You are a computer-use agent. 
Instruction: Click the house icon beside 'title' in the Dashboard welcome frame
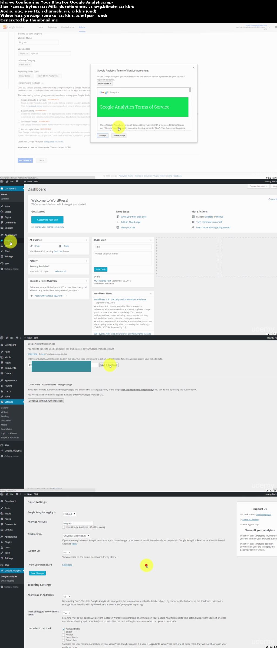pos(7,182)
